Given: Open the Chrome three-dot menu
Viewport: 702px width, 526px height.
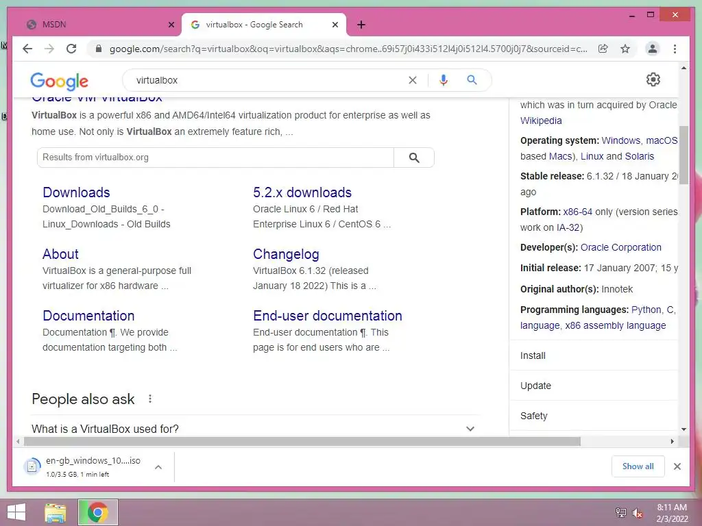Looking at the screenshot, I should pos(675,49).
